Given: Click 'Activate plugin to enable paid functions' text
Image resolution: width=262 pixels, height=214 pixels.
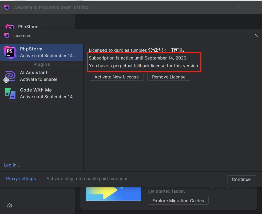Looking at the screenshot, I should tap(88, 179).
